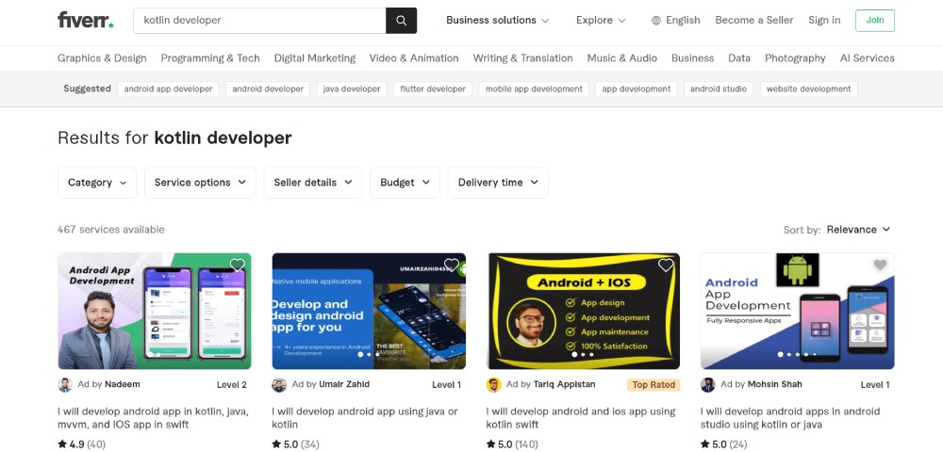
Task: Select 'flutter developer' suggestion chip
Action: 433,89
